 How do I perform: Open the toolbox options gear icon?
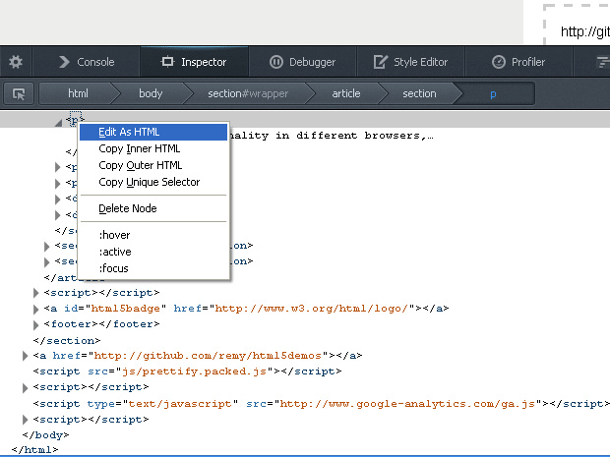point(16,62)
